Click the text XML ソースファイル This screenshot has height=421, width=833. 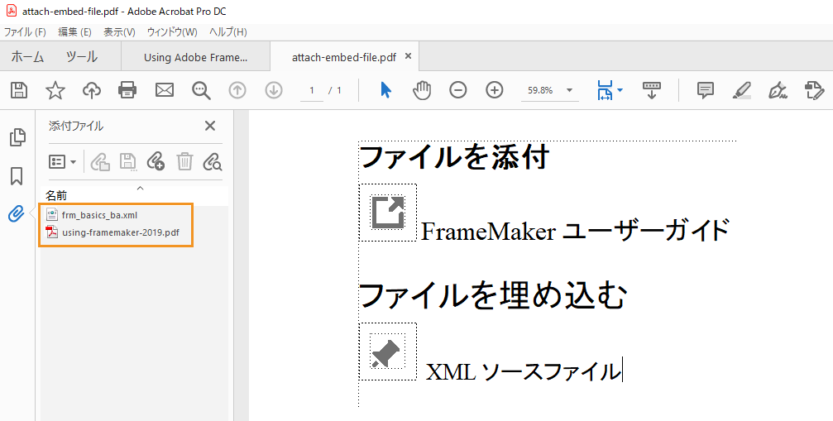pyautogui.click(x=524, y=371)
